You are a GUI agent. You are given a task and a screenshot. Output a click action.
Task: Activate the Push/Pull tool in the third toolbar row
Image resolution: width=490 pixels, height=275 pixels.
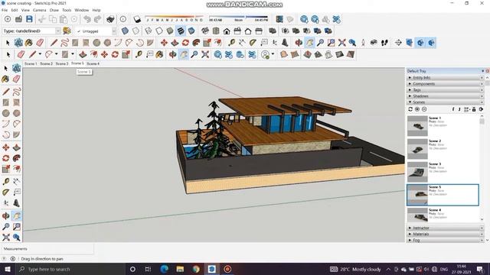click(175, 43)
